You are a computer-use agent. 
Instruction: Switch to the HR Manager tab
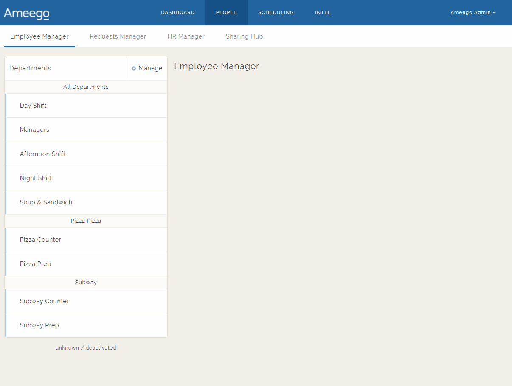click(x=186, y=36)
